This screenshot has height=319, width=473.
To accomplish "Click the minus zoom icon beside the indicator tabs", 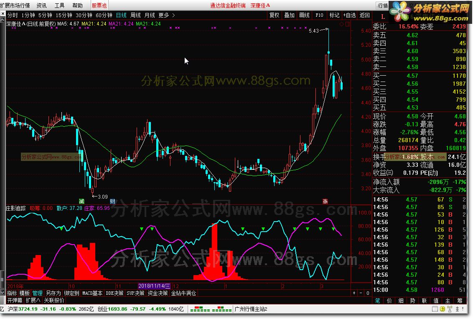I will 361,293.
